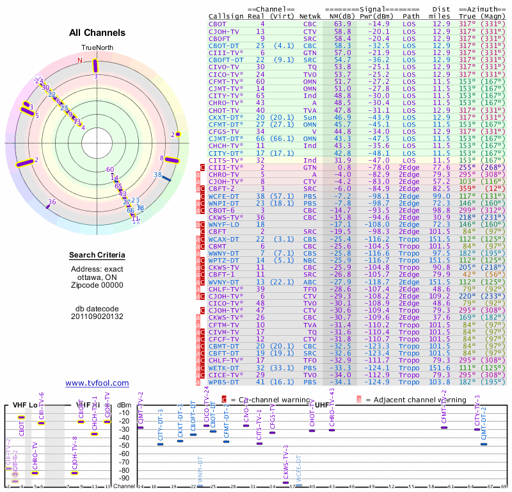Click the CKWS-TV-3 marker in UHF spectrum chart
The image size is (512, 492).
coord(285,483)
